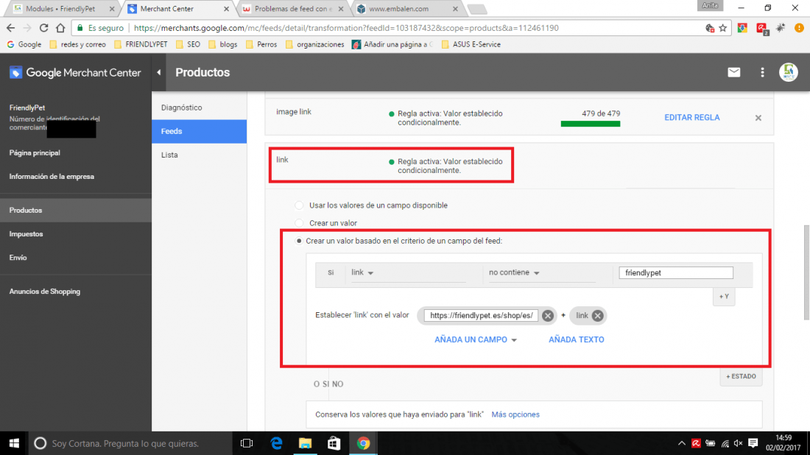The width and height of the screenshot is (810, 455).
Task: Click the browser address bar URL
Action: click(x=346, y=28)
